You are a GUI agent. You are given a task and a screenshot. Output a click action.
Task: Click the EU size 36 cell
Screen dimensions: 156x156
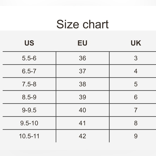point(83,58)
